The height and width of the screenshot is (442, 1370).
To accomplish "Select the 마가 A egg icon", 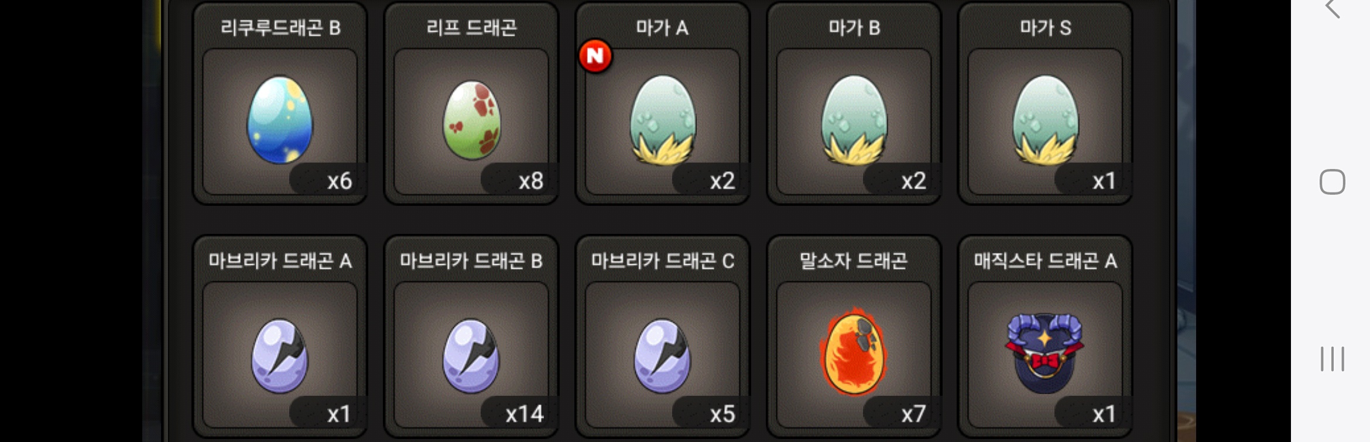I will tap(663, 119).
